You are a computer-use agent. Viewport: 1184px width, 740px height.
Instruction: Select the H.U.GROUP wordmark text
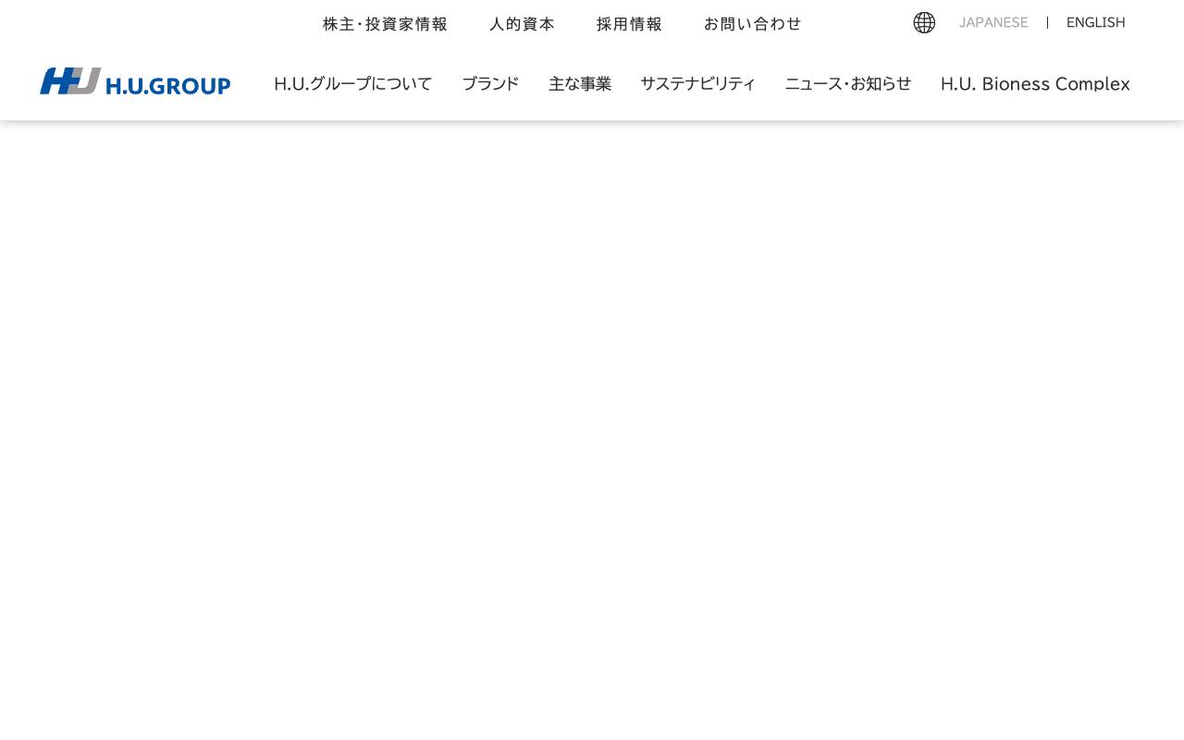168,84
